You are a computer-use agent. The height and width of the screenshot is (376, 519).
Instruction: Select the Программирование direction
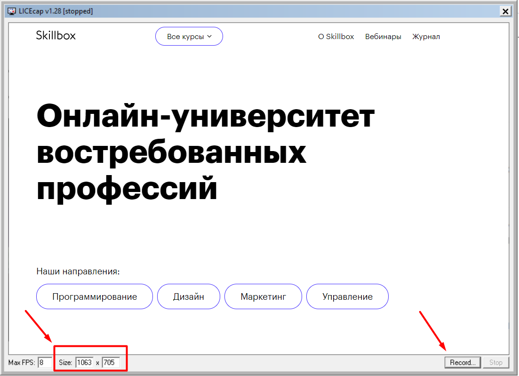point(95,296)
